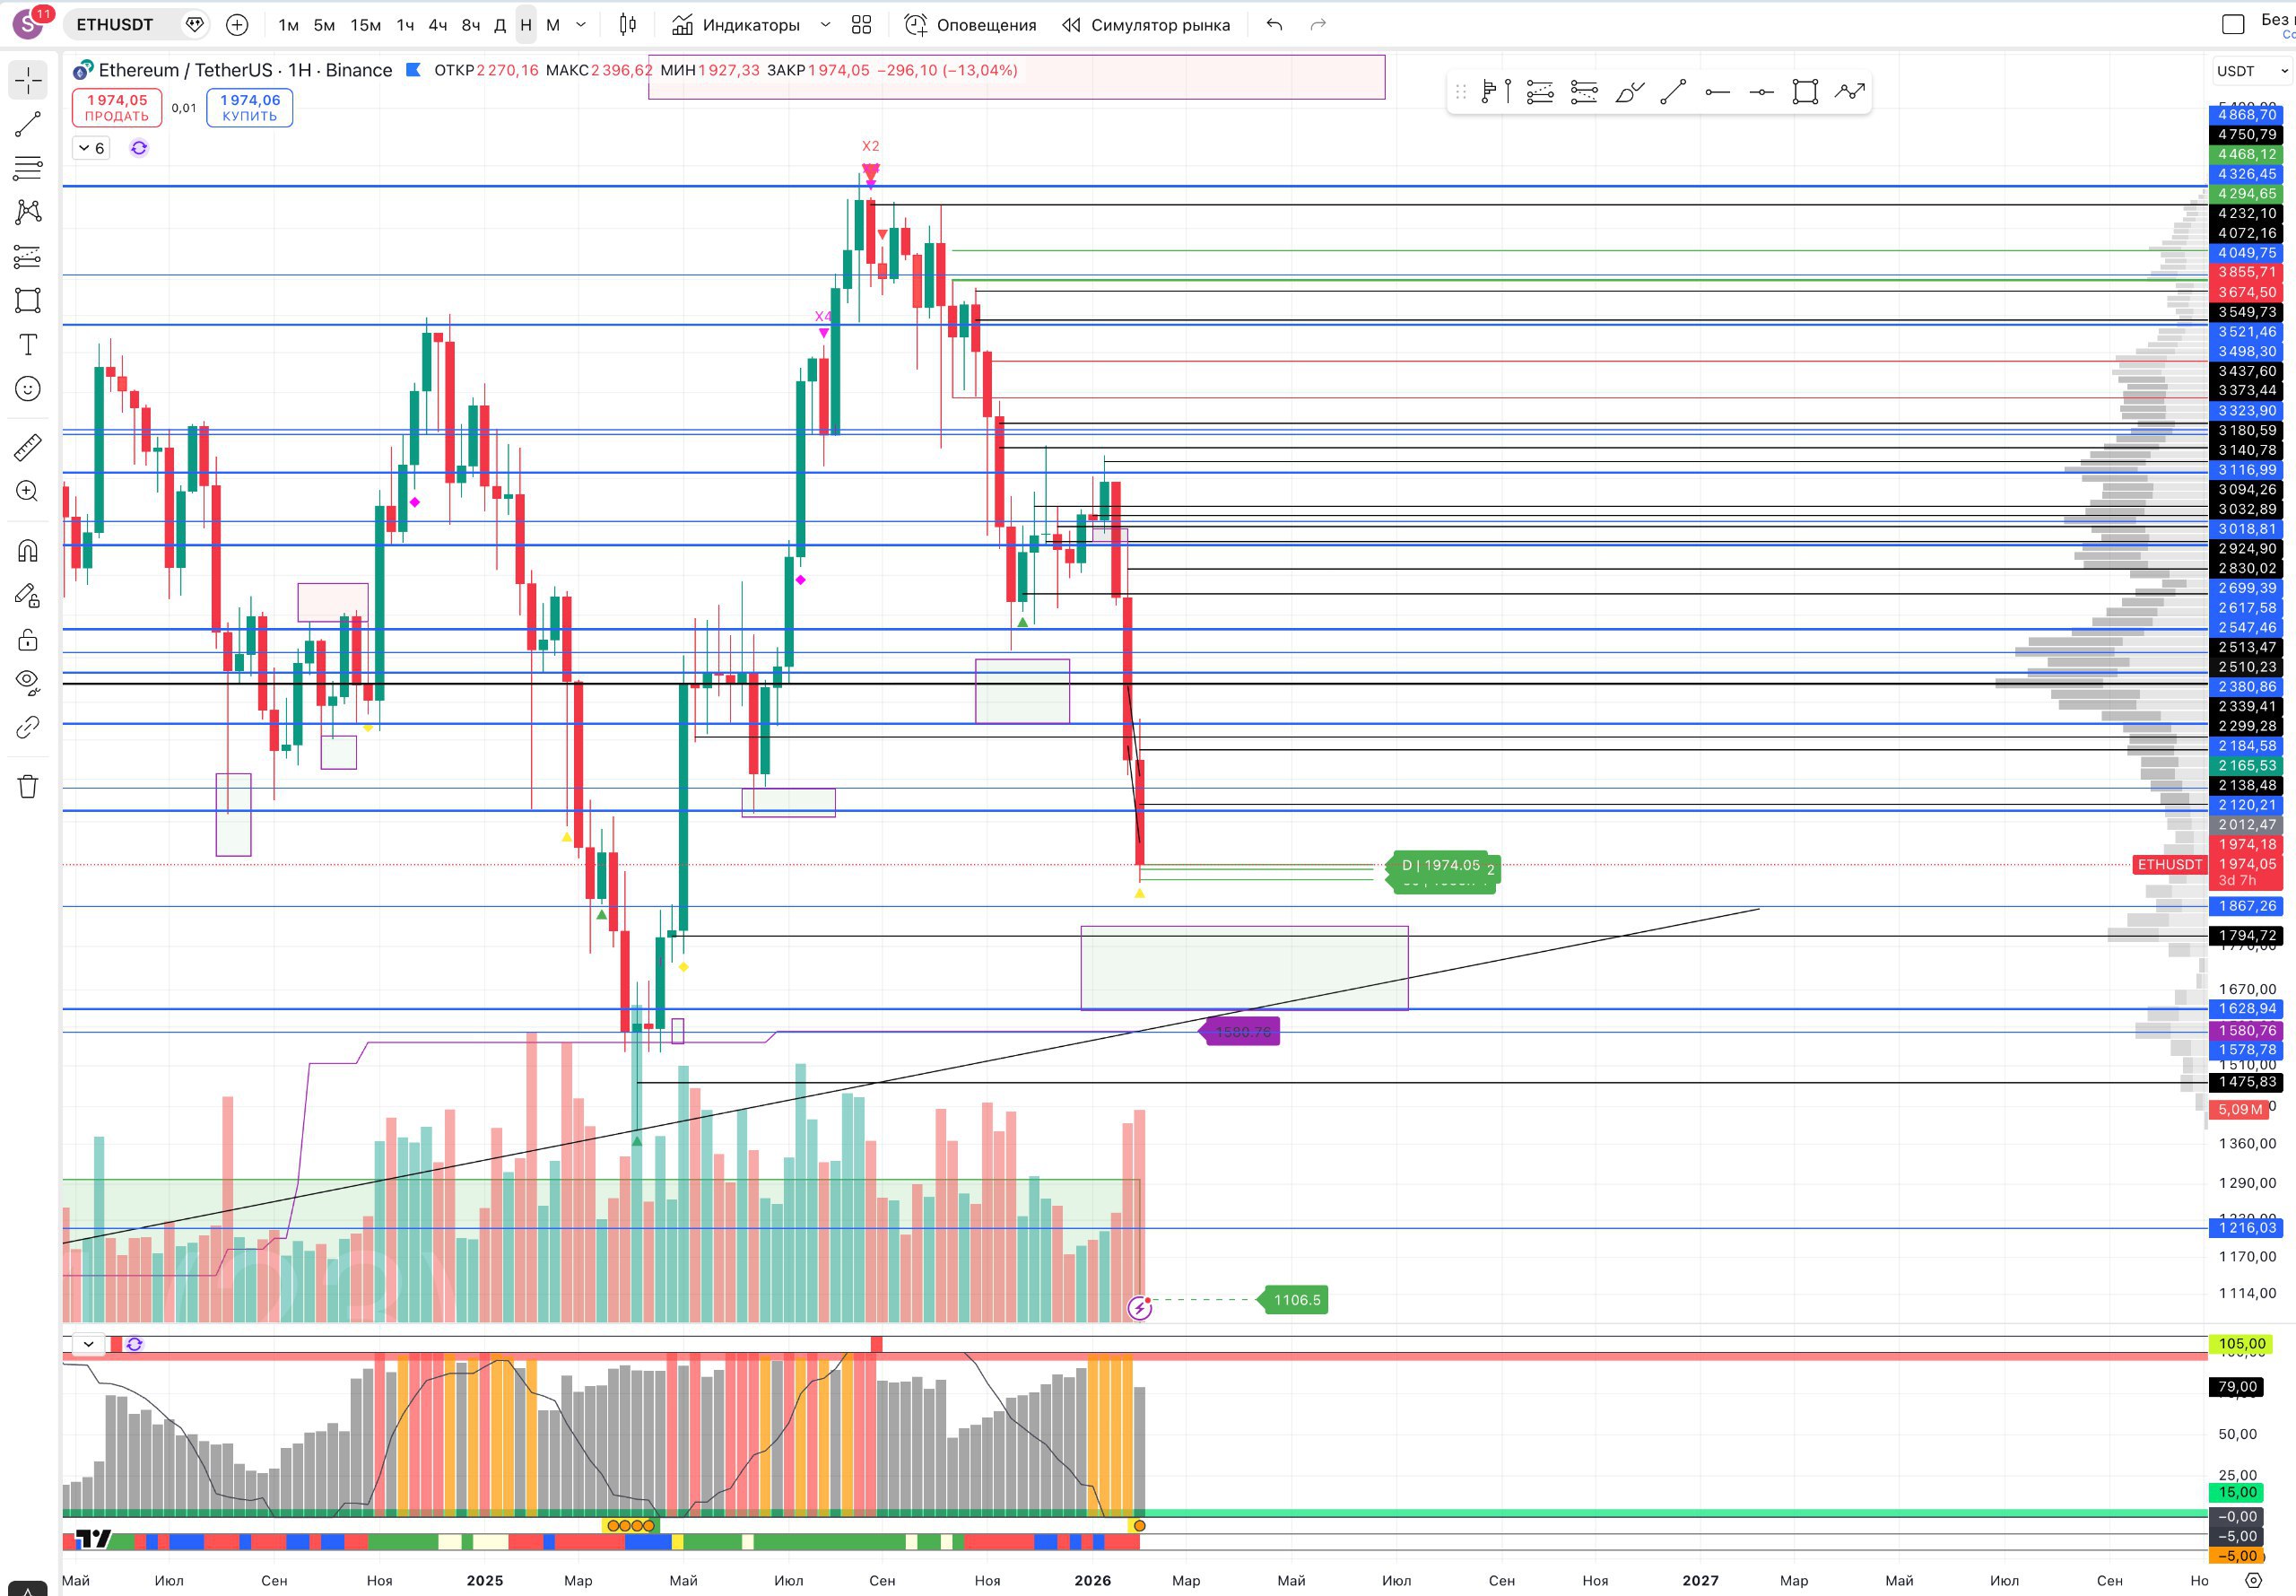Click the ПРОДАТЬ 1974,05 button
This screenshot has height=1596, width=2296.
[x=117, y=108]
